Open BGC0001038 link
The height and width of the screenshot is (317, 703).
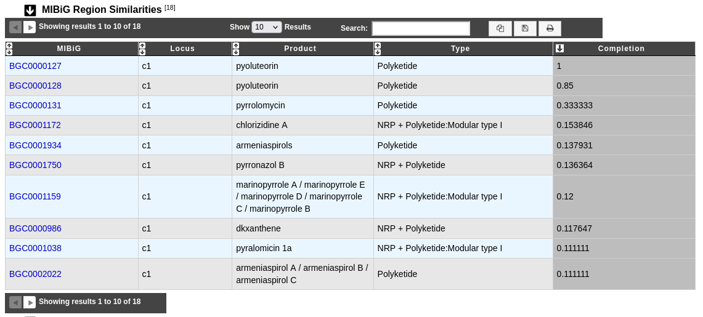(x=35, y=248)
